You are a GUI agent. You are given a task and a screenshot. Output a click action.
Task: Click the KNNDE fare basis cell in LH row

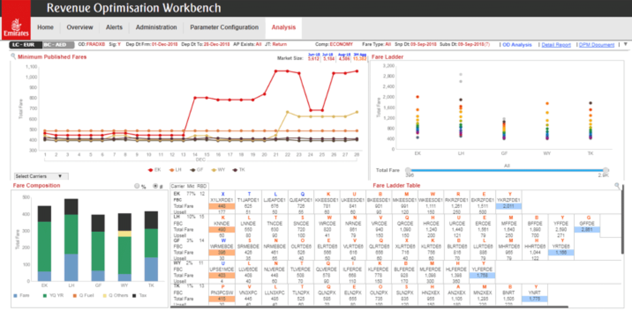222,224
